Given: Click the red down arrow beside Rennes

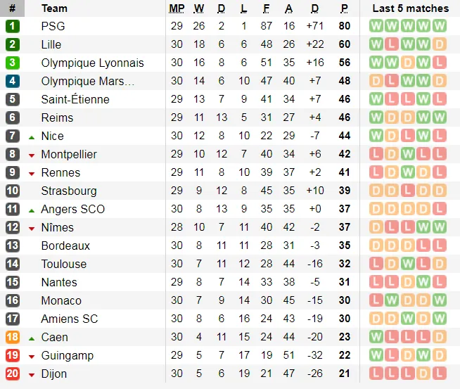Looking at the screenshot, I should tap(32, 173).
